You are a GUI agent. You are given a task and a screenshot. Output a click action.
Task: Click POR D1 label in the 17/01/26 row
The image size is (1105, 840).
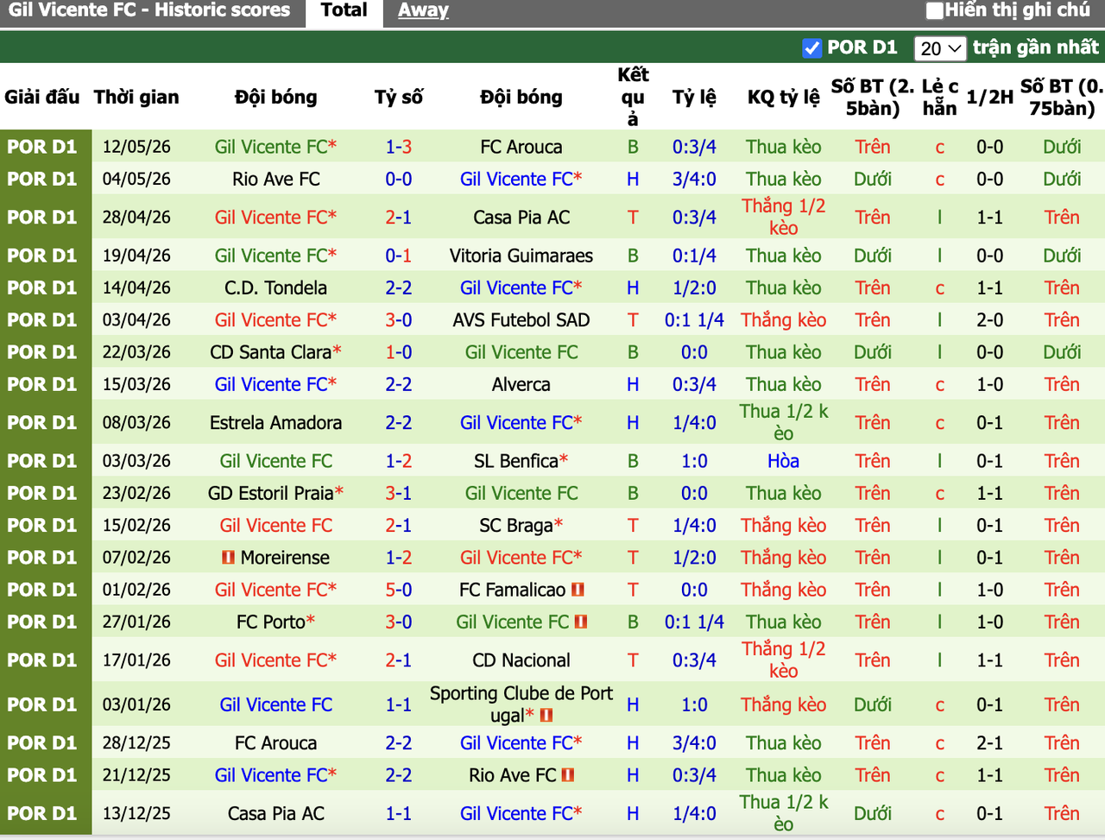tap(42, 660)
